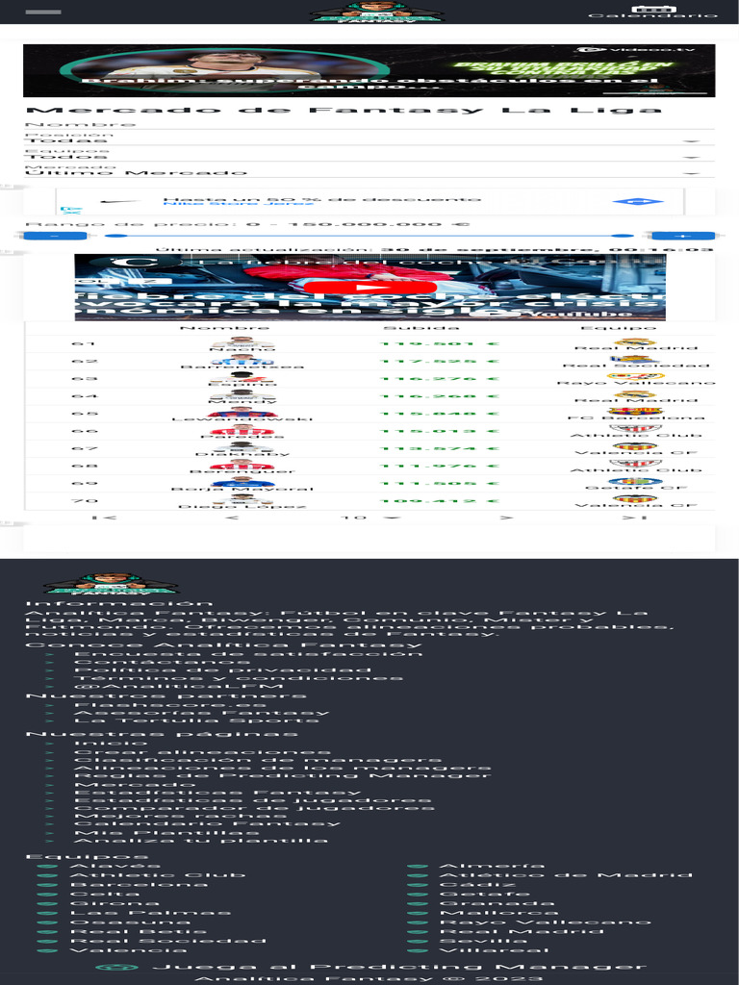Open the Las Palmas team link
The width and height of the screenshot is (739, 985).
150,913
